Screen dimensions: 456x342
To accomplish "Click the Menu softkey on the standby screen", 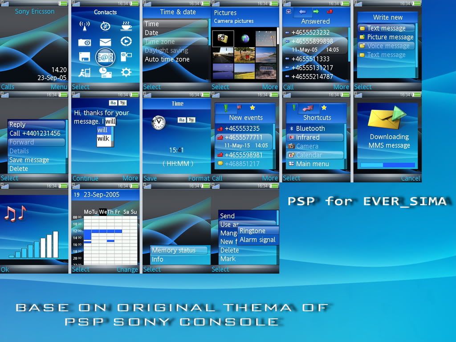I will (x=59, y=87).
